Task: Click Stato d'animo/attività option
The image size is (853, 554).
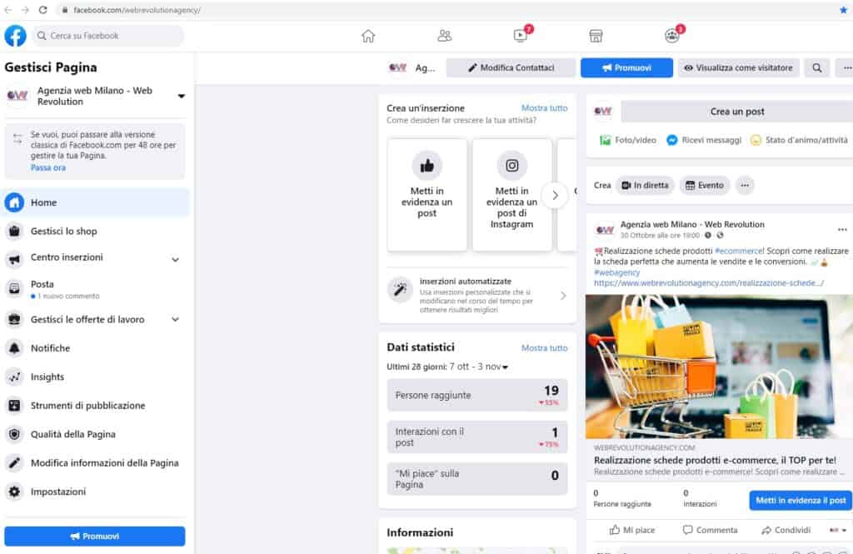Action: point(799,141)
